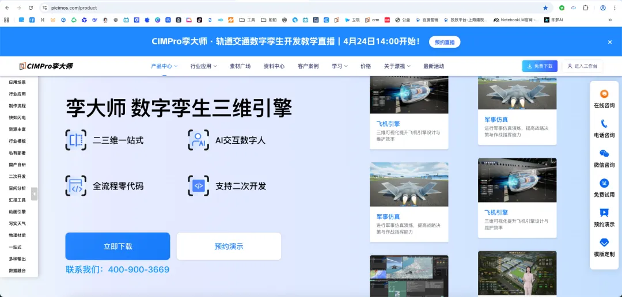
Task: Click the 在线咨询 chat icon
Action: pyautogui.click(x=604, y=94)
